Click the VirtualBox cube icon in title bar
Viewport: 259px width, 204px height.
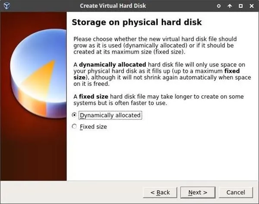tap(7, 6)
